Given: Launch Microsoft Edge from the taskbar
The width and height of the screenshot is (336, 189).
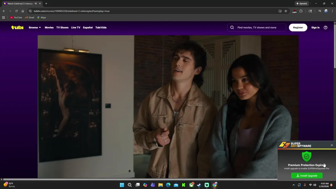Looking at the screenshot, I should (x=168, y=185).
